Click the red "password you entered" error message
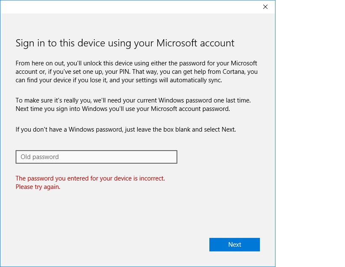This screenshot has height=267, width=345. click(90, 178)
